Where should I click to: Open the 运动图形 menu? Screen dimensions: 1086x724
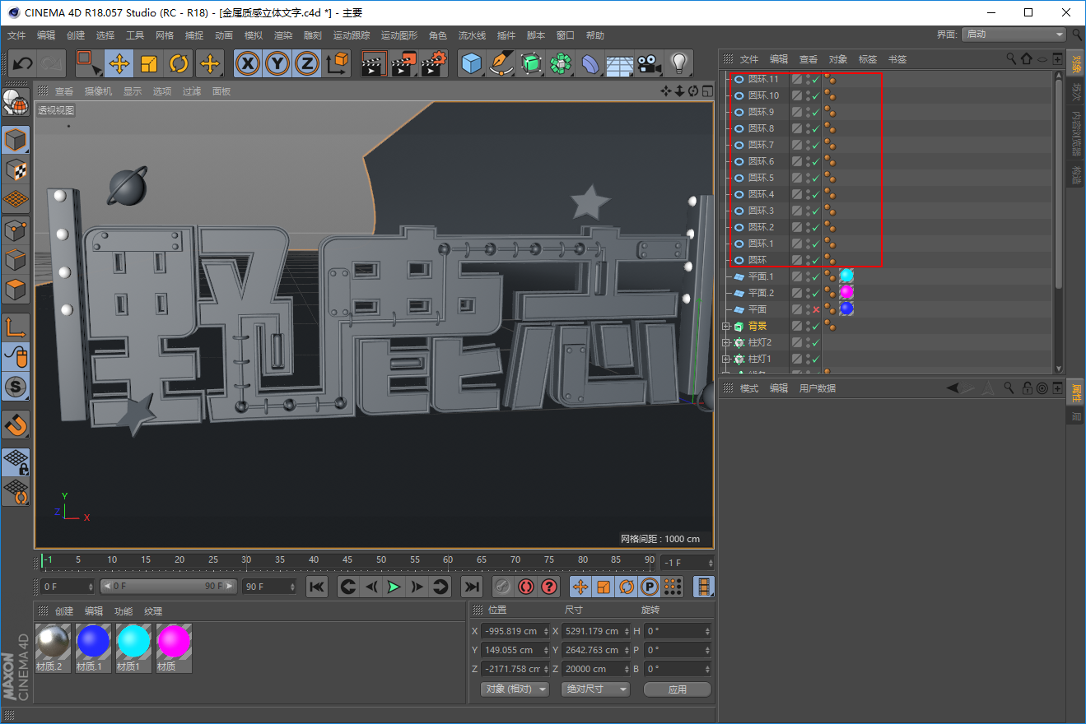click(x=399, y=35)
